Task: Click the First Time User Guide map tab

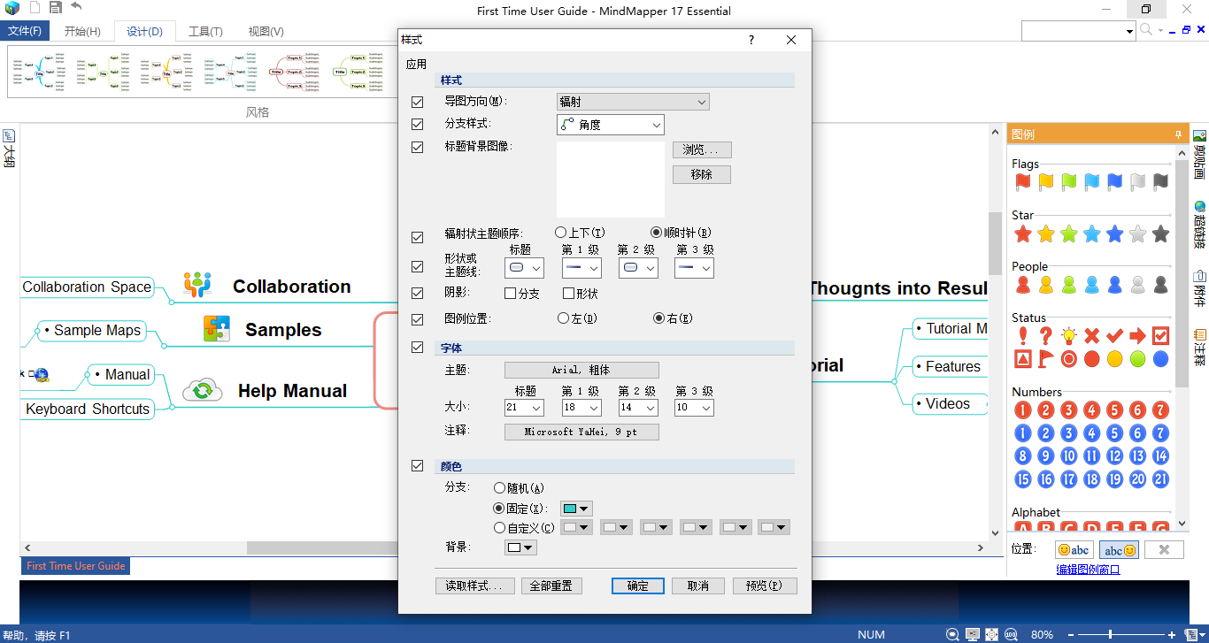Action: tap(75, 565)
